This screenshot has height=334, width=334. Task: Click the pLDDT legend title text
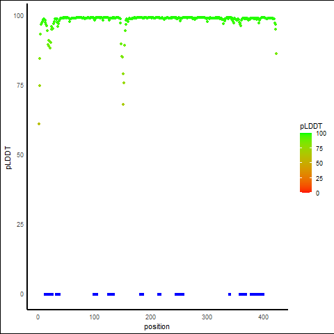[x=311, y=126]
